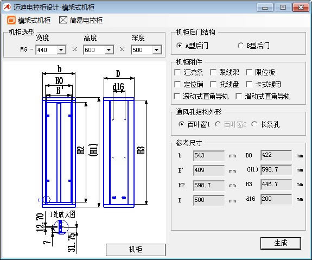Enable the 定位销 checkbox

(177, 84)
